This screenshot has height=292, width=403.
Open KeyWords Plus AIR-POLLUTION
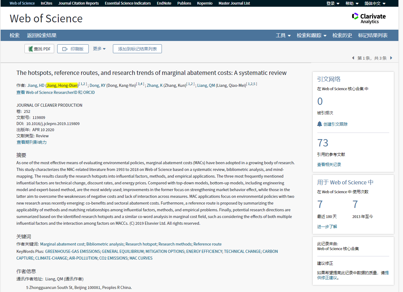pyautogui.click(x=83, y=258)
